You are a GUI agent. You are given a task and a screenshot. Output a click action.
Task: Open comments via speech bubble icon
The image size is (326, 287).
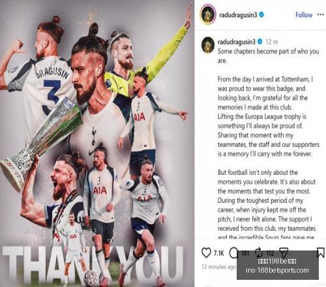click(233, 253)
